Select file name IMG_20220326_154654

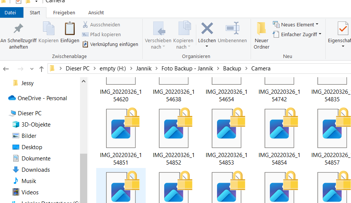[x=226, y=96]
